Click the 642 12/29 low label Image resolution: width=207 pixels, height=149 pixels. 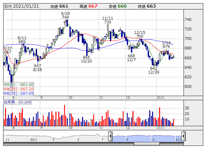[154, 70]
